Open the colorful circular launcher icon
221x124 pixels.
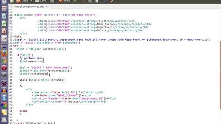pos(4,105)
